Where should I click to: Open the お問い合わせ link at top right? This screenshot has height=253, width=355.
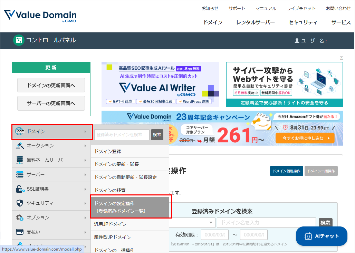(338, 8)
